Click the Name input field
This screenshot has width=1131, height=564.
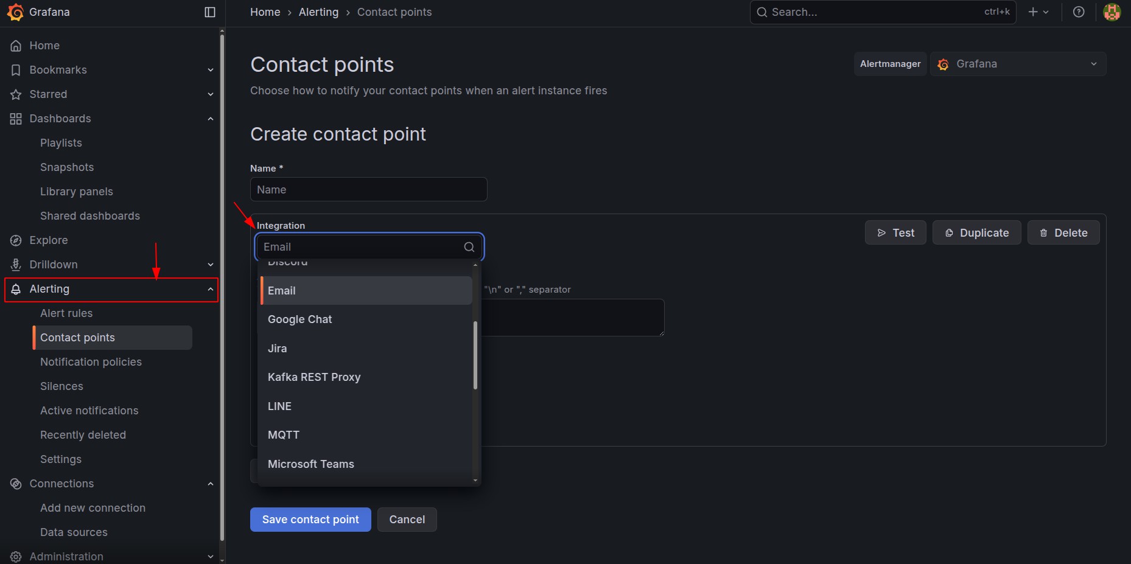pyautogui.click(x=368, y=190)
